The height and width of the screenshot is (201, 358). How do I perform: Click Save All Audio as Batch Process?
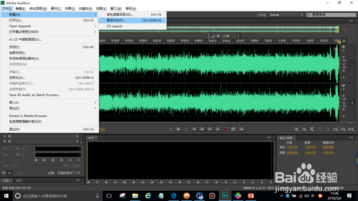tap(50, 95)
